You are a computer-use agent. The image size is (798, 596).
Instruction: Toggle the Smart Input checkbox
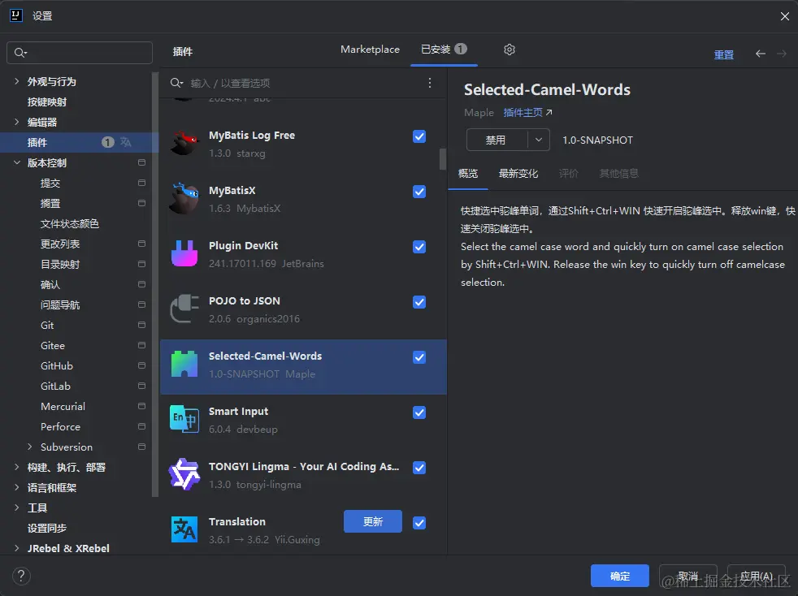(419, 412)
